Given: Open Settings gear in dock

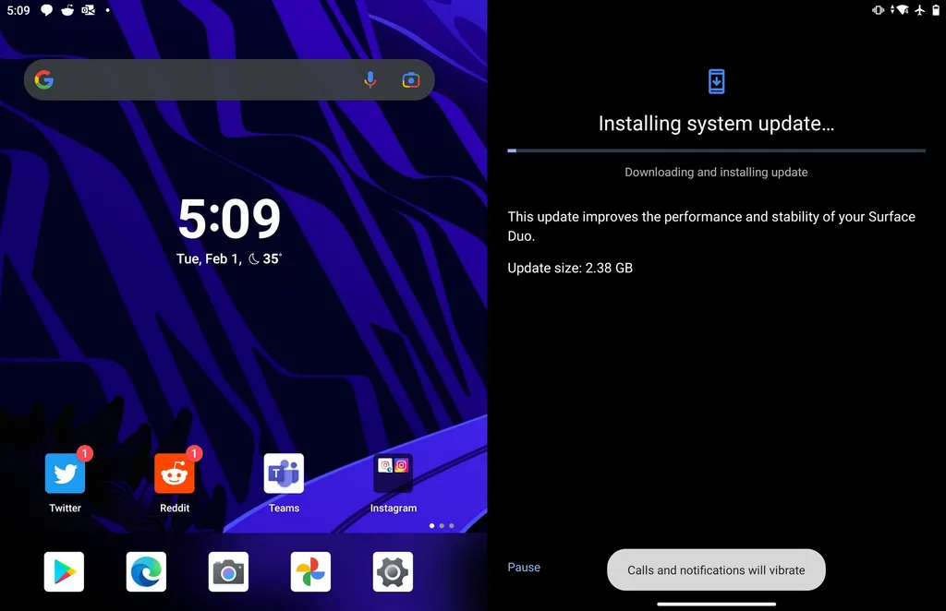Looking at the screenshot, I should [x=393, y=572].
